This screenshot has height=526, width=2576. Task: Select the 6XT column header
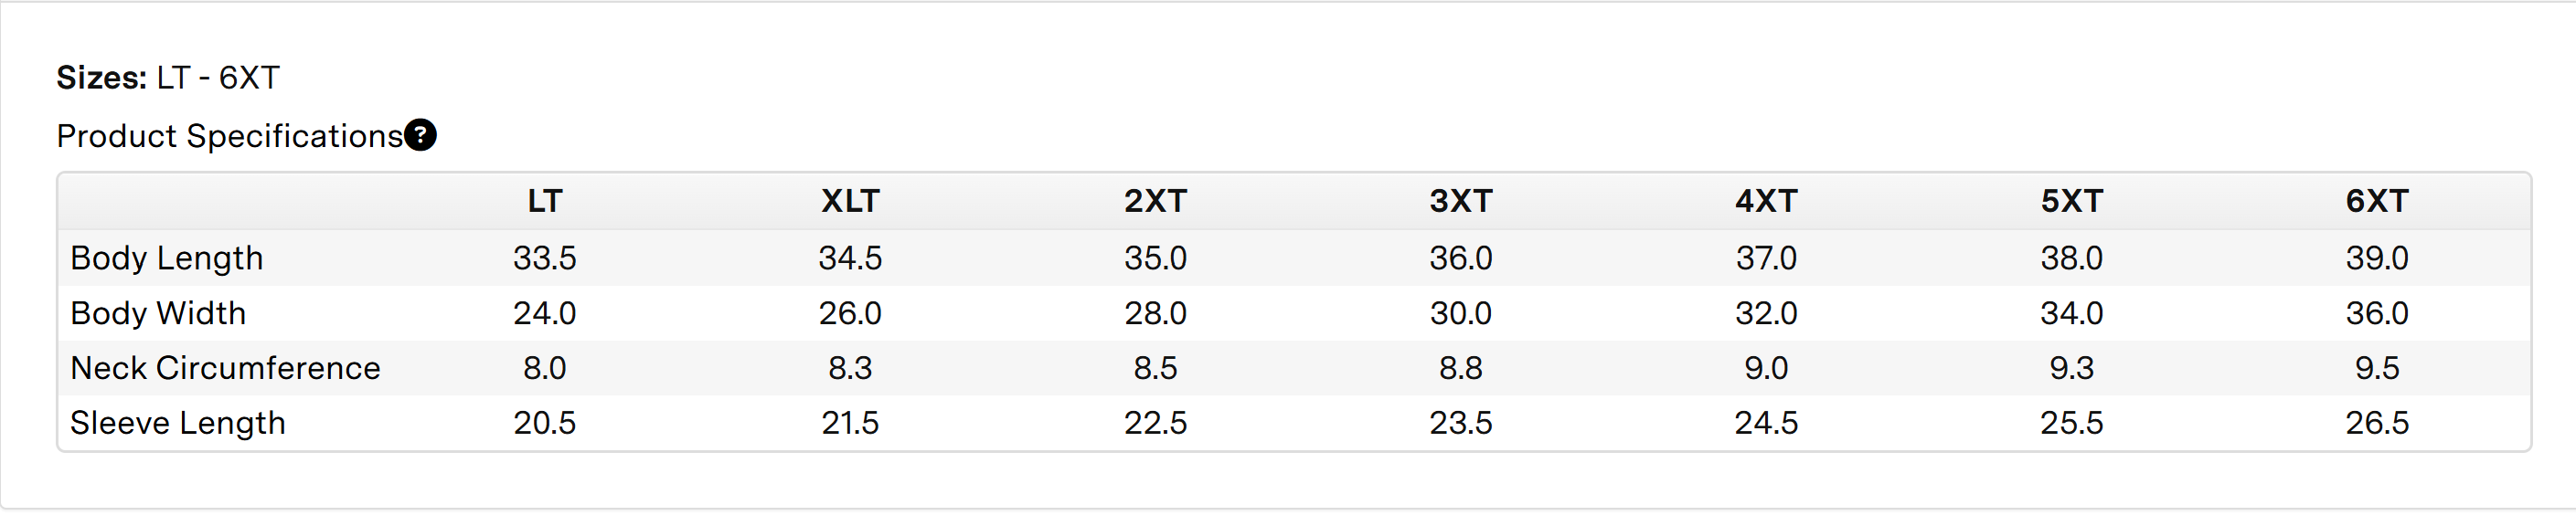(x=2377, y=202)
